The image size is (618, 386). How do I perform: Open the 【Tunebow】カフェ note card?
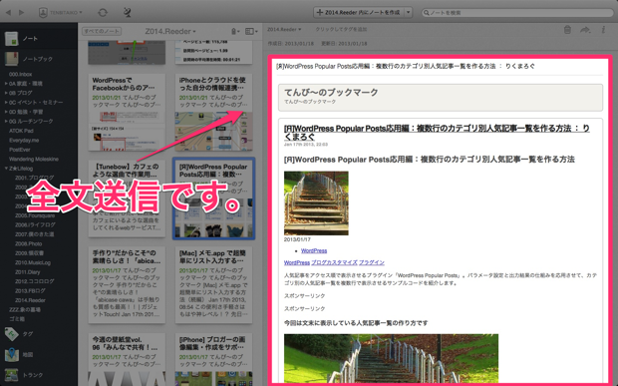pyautogui.click(x=127, y=198)
